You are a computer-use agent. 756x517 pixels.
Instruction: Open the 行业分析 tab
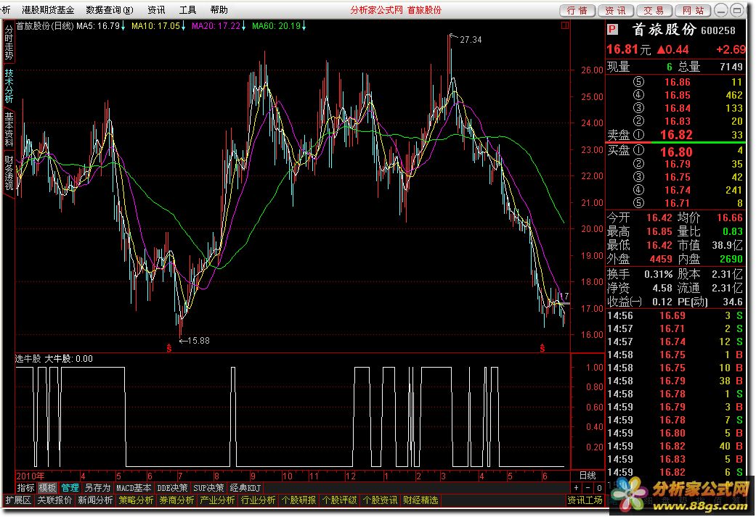tap(258, 500)
